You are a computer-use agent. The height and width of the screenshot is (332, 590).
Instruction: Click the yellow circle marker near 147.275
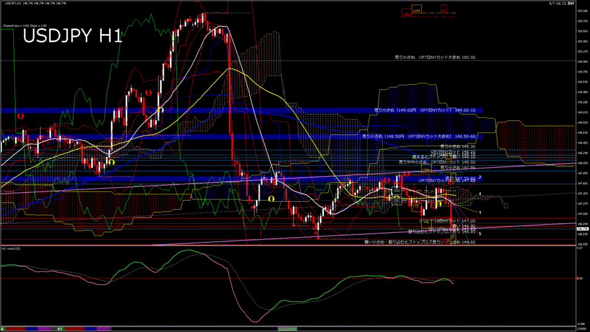(438, 203)
